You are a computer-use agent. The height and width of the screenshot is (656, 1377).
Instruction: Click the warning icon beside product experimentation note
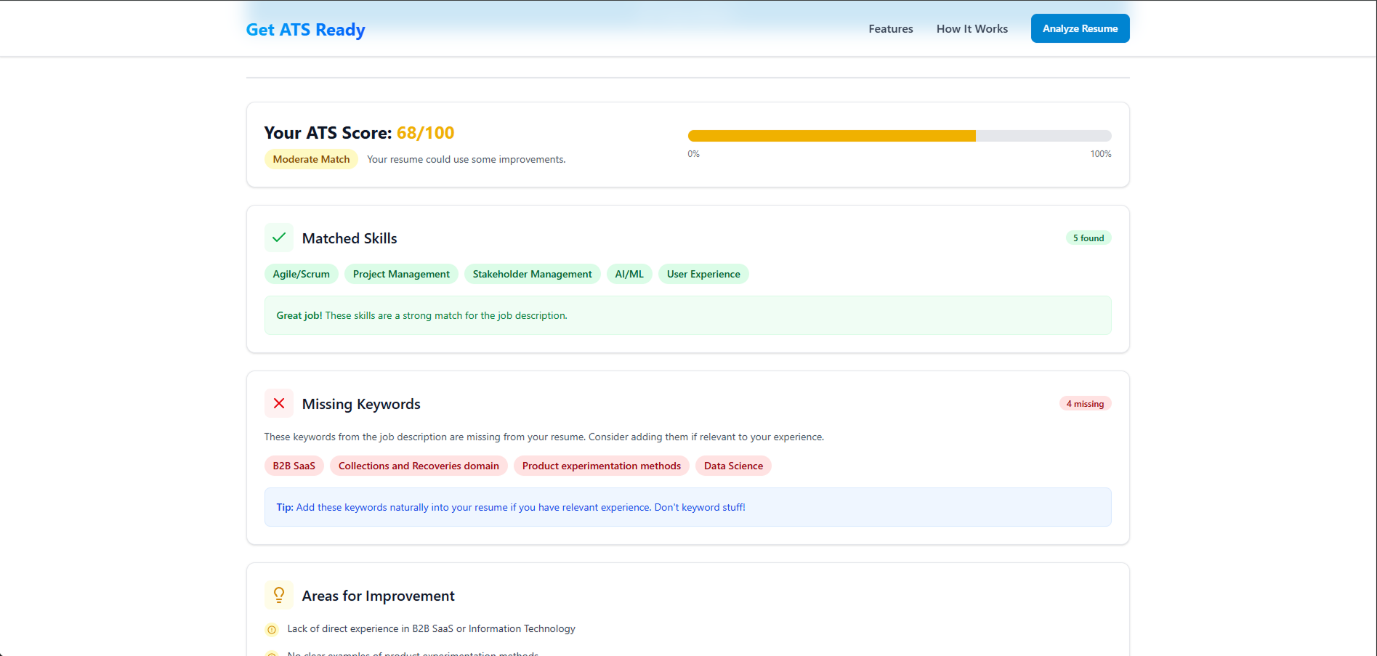tap(272, 652)
